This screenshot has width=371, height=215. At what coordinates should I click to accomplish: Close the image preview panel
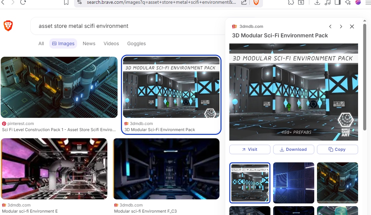coord(352,26)
